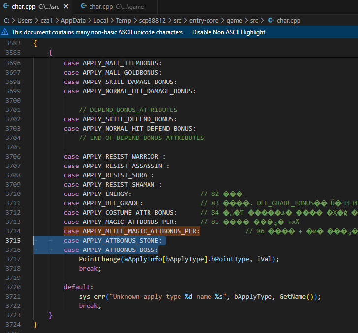Click the APPLY_MELEE_MAGIC_ATTBONUS_PER highlighted line

coord(141,231)
